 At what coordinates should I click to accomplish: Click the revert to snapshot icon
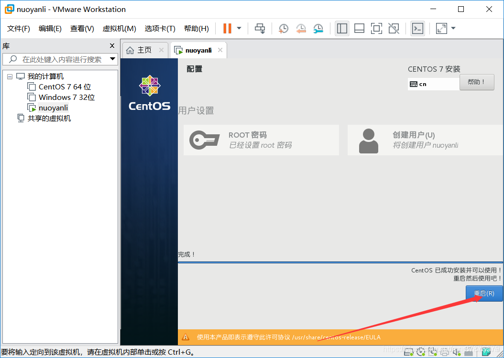301,28
